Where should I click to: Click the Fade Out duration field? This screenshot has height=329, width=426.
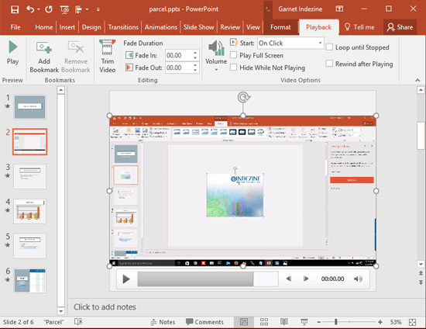179,68
